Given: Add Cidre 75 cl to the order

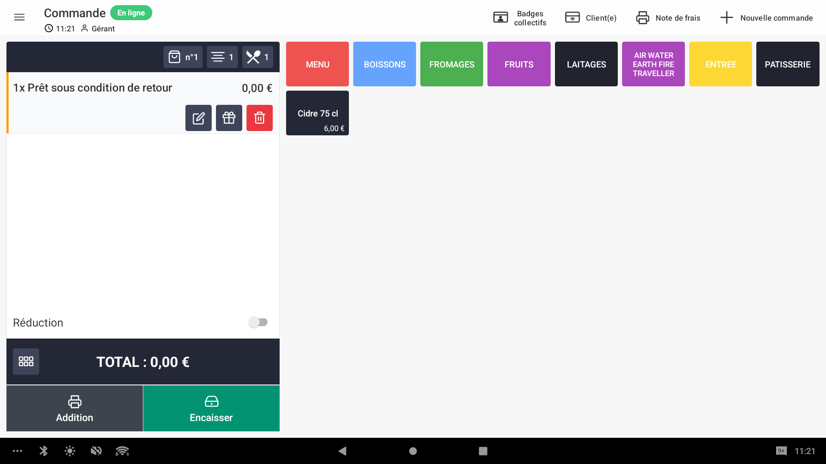Looking at the screenshot, I should point(317,113).
